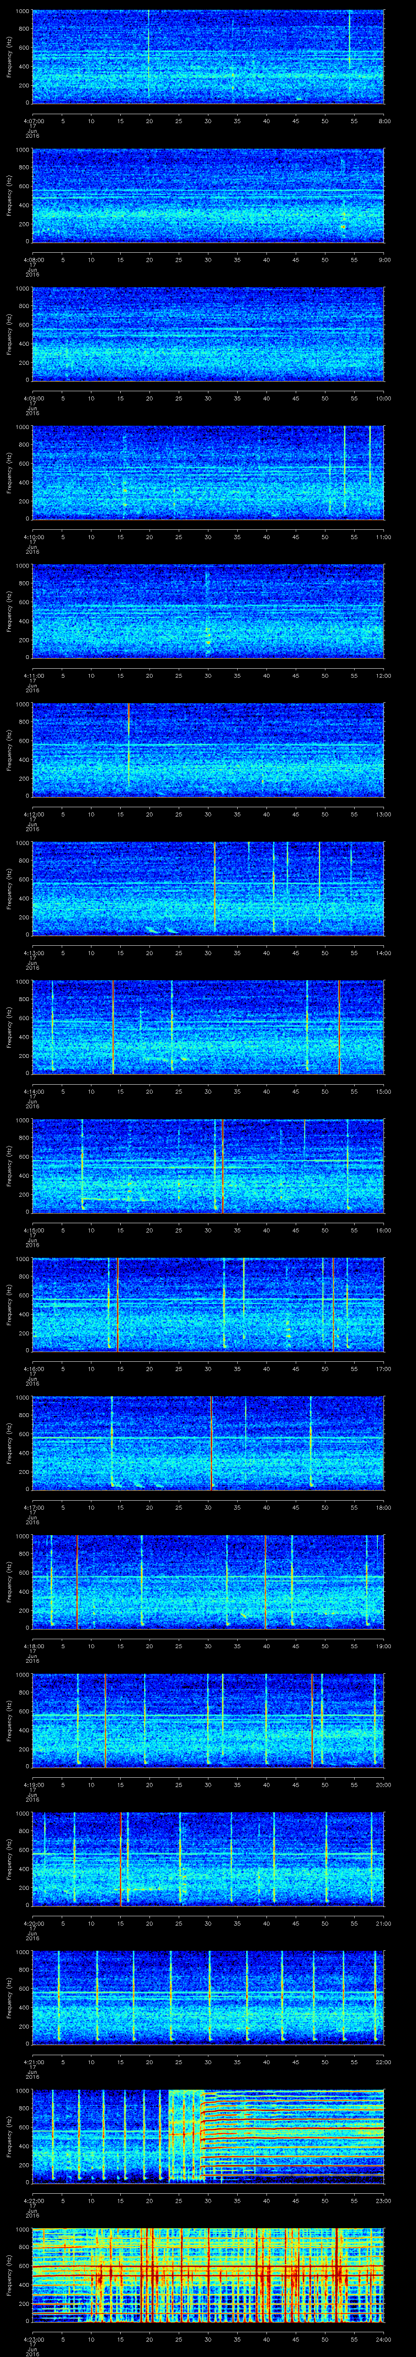Select the "13:00" end time label
The height and width of the screenshot is (2357, 416).
coord(383,815)
